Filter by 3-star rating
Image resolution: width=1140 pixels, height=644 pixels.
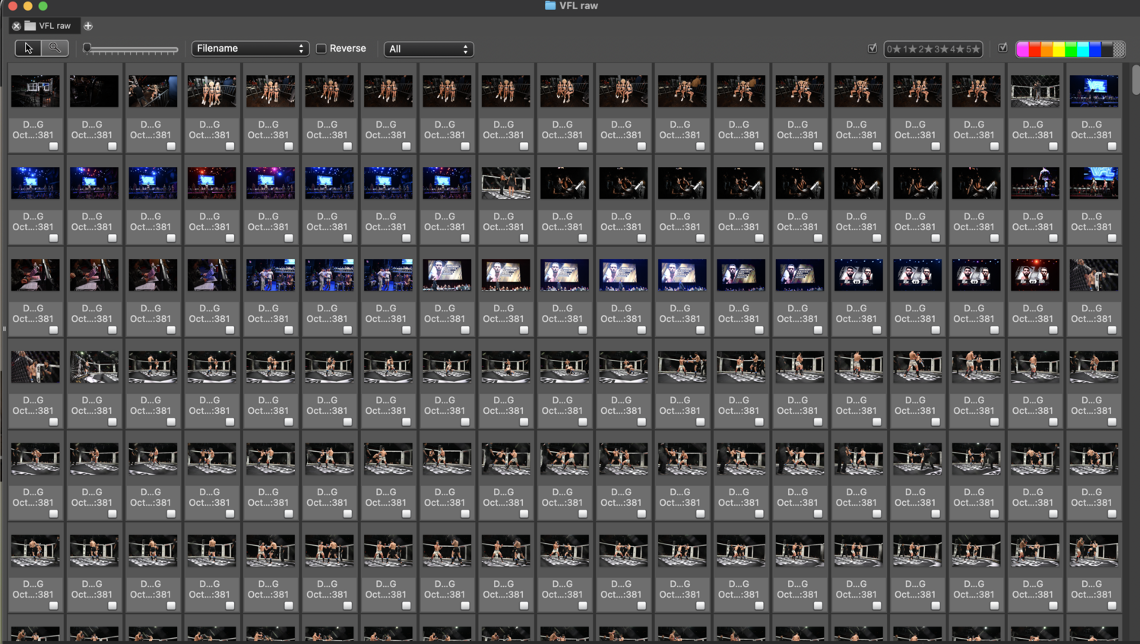[942, 49]
